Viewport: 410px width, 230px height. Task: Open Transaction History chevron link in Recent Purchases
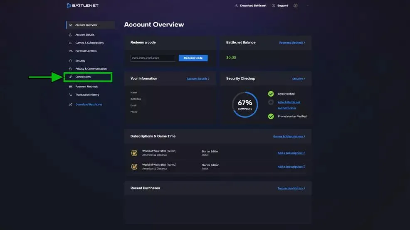click(x=291, y=188)
